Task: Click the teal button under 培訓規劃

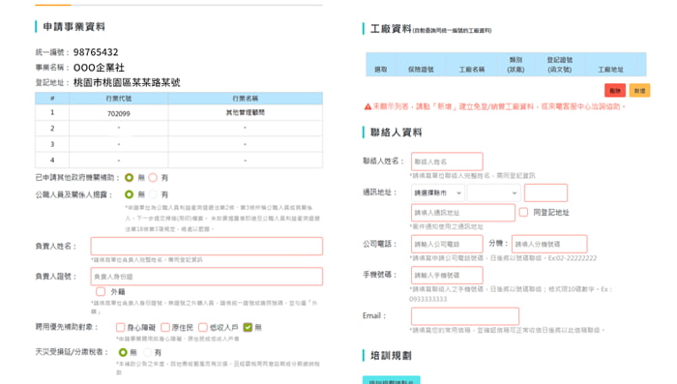Action: [x=391, y=380]
